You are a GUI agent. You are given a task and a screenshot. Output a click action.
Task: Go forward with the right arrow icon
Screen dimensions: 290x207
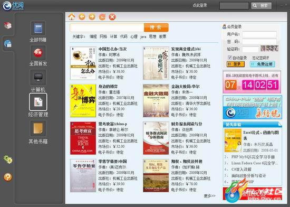(92, 17)
